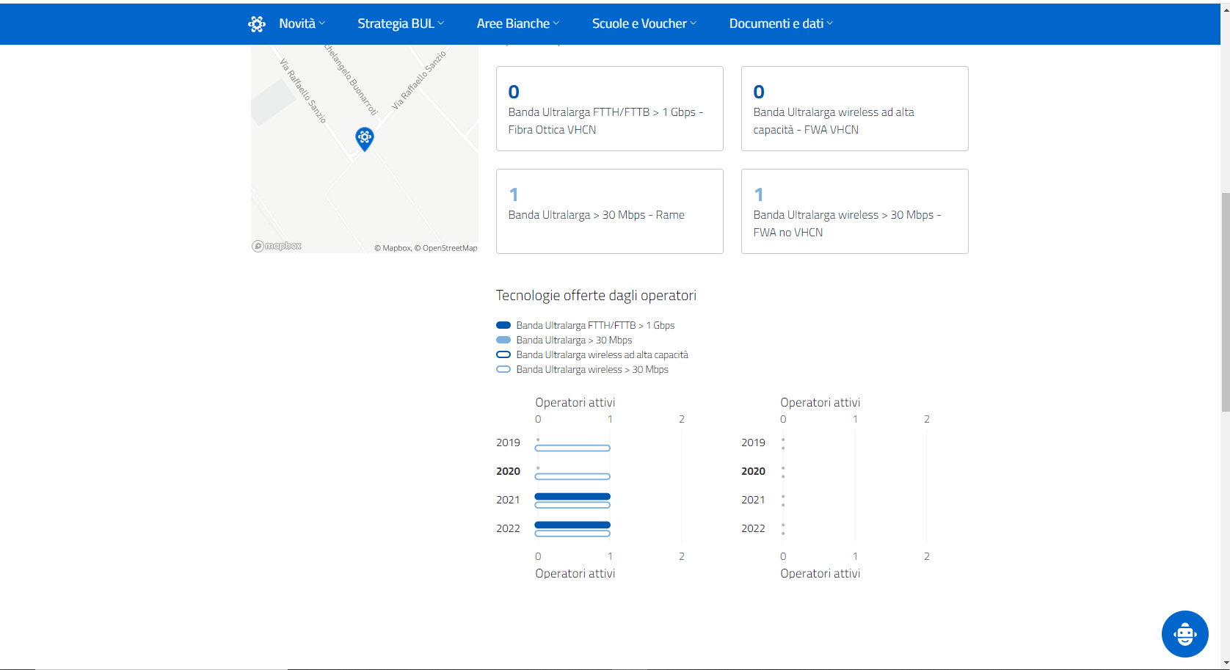This screenshot has width=1230, height=670.
Task: Open the OpenStreetMap attribution link
Action: (449, 248)
